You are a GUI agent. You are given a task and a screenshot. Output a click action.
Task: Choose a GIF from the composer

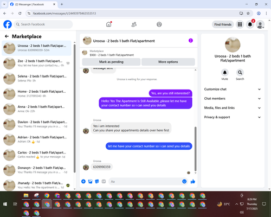click(104, 181)
